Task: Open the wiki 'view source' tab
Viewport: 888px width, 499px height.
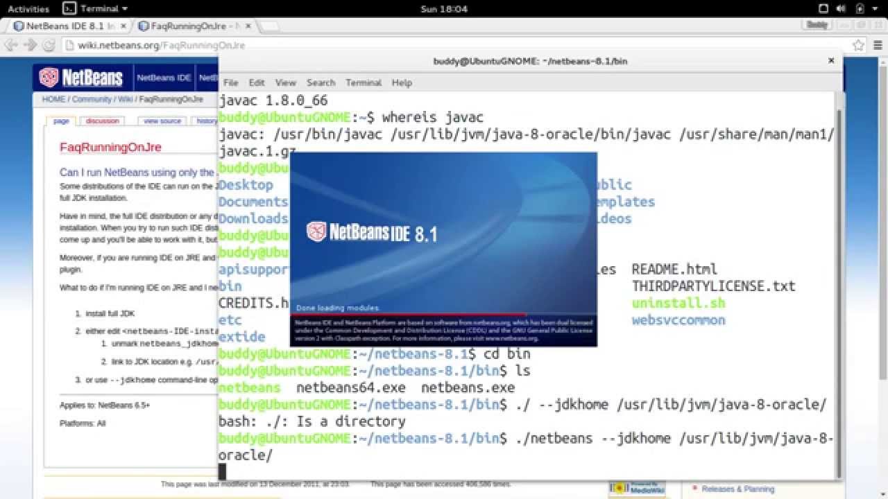Action: (x=162, y=121)
